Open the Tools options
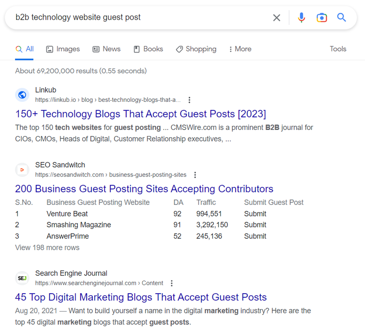365x336 pixels. (x=338, y=49)
